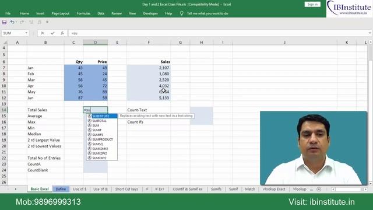This screenshot has width=373, height=210.
Task: Open Insert Function fx dialog
Action: [x=62, y=33]
